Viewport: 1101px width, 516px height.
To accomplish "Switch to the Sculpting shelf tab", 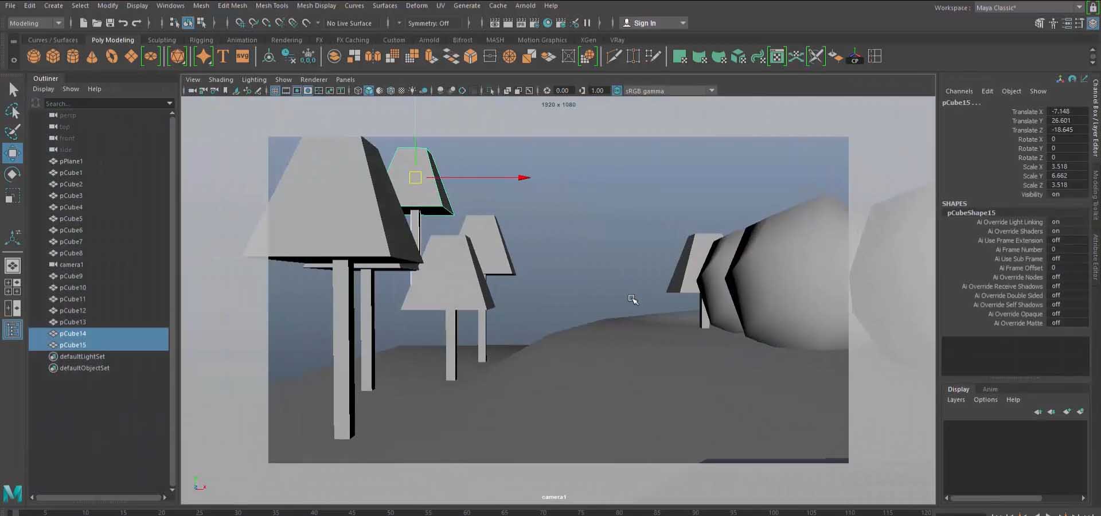I will tap(162, 40).
